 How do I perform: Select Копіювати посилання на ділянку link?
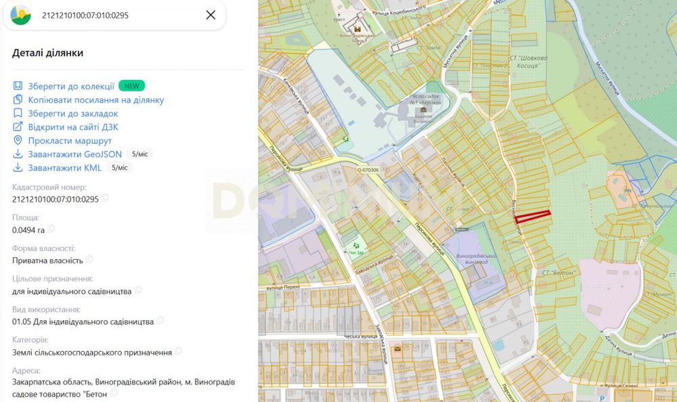point(96,99)
